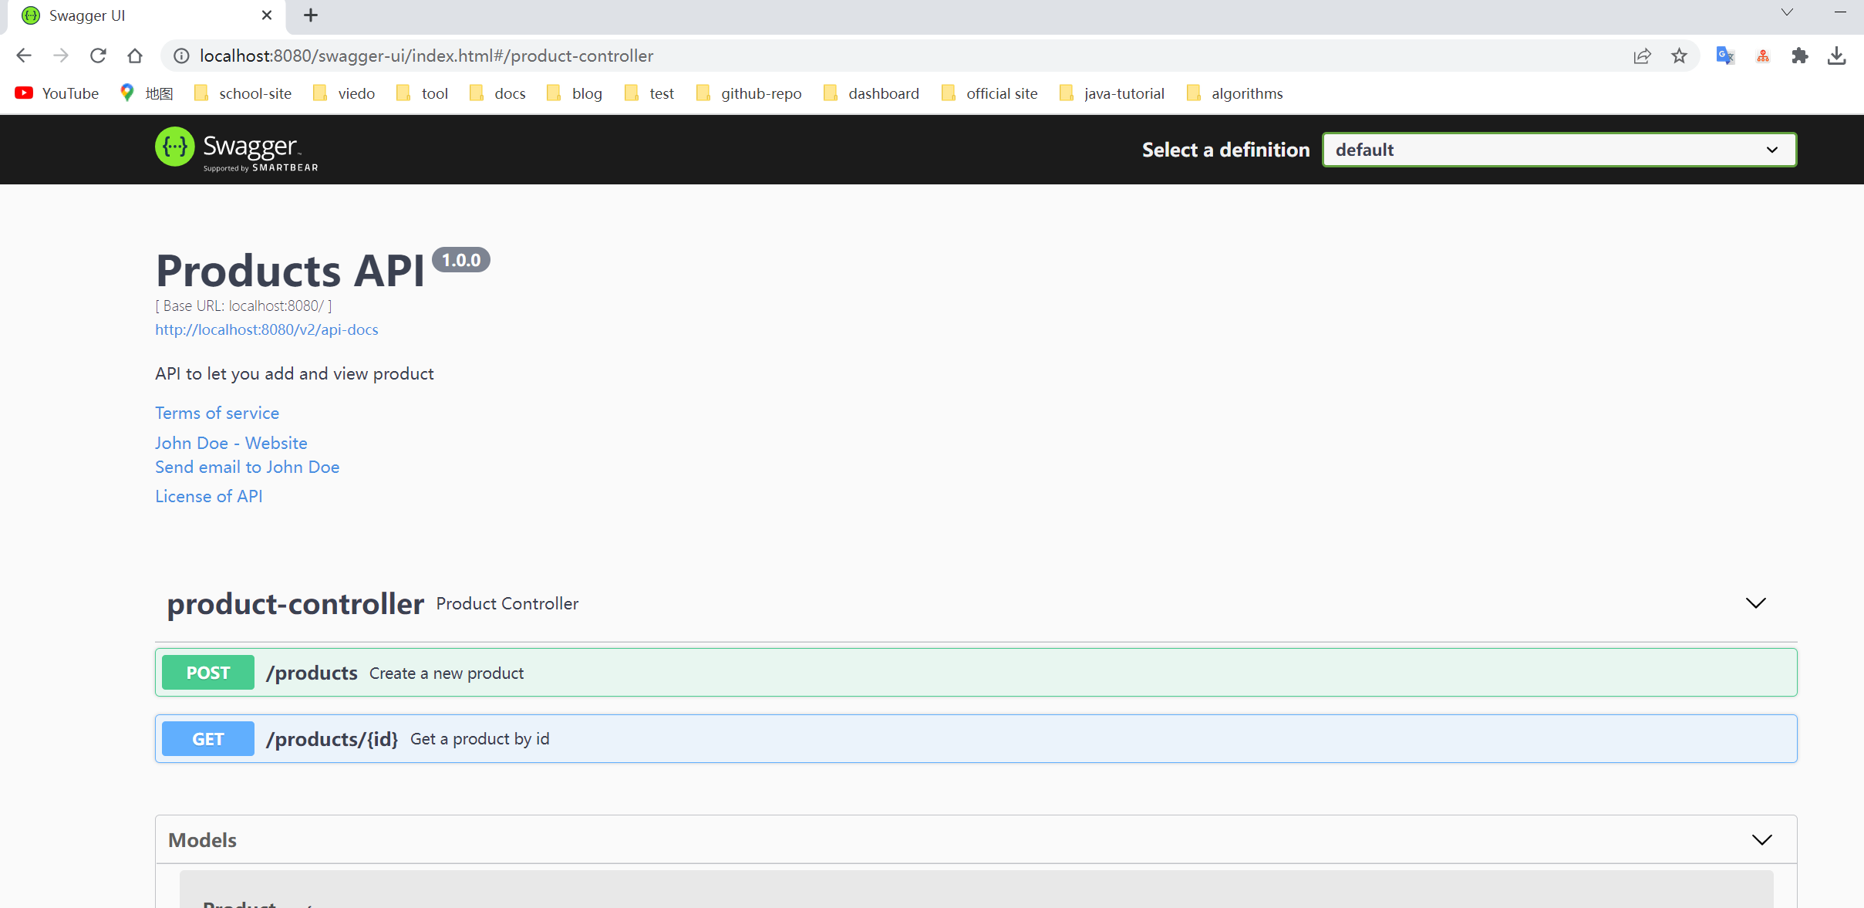Click the browser address bar URL
1864x908 pixels.
[426, 56]
